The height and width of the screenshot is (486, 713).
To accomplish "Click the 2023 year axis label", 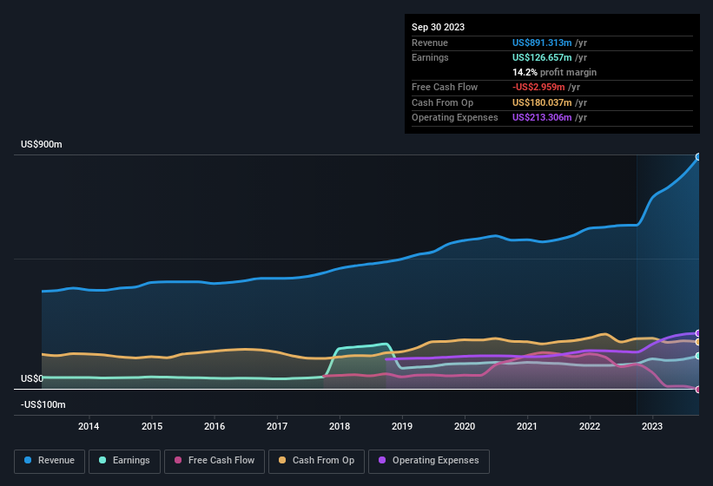I will coord(652,426).
